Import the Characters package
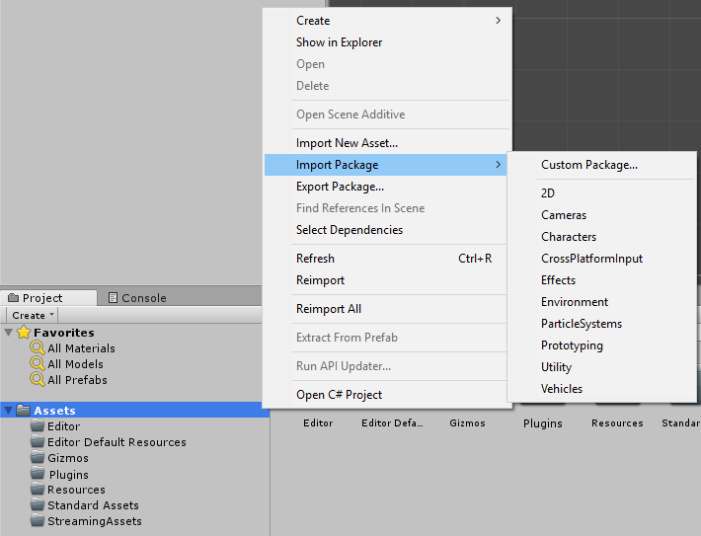The width and height of the screenshot is (701, 536). click(x=568, y=237)
